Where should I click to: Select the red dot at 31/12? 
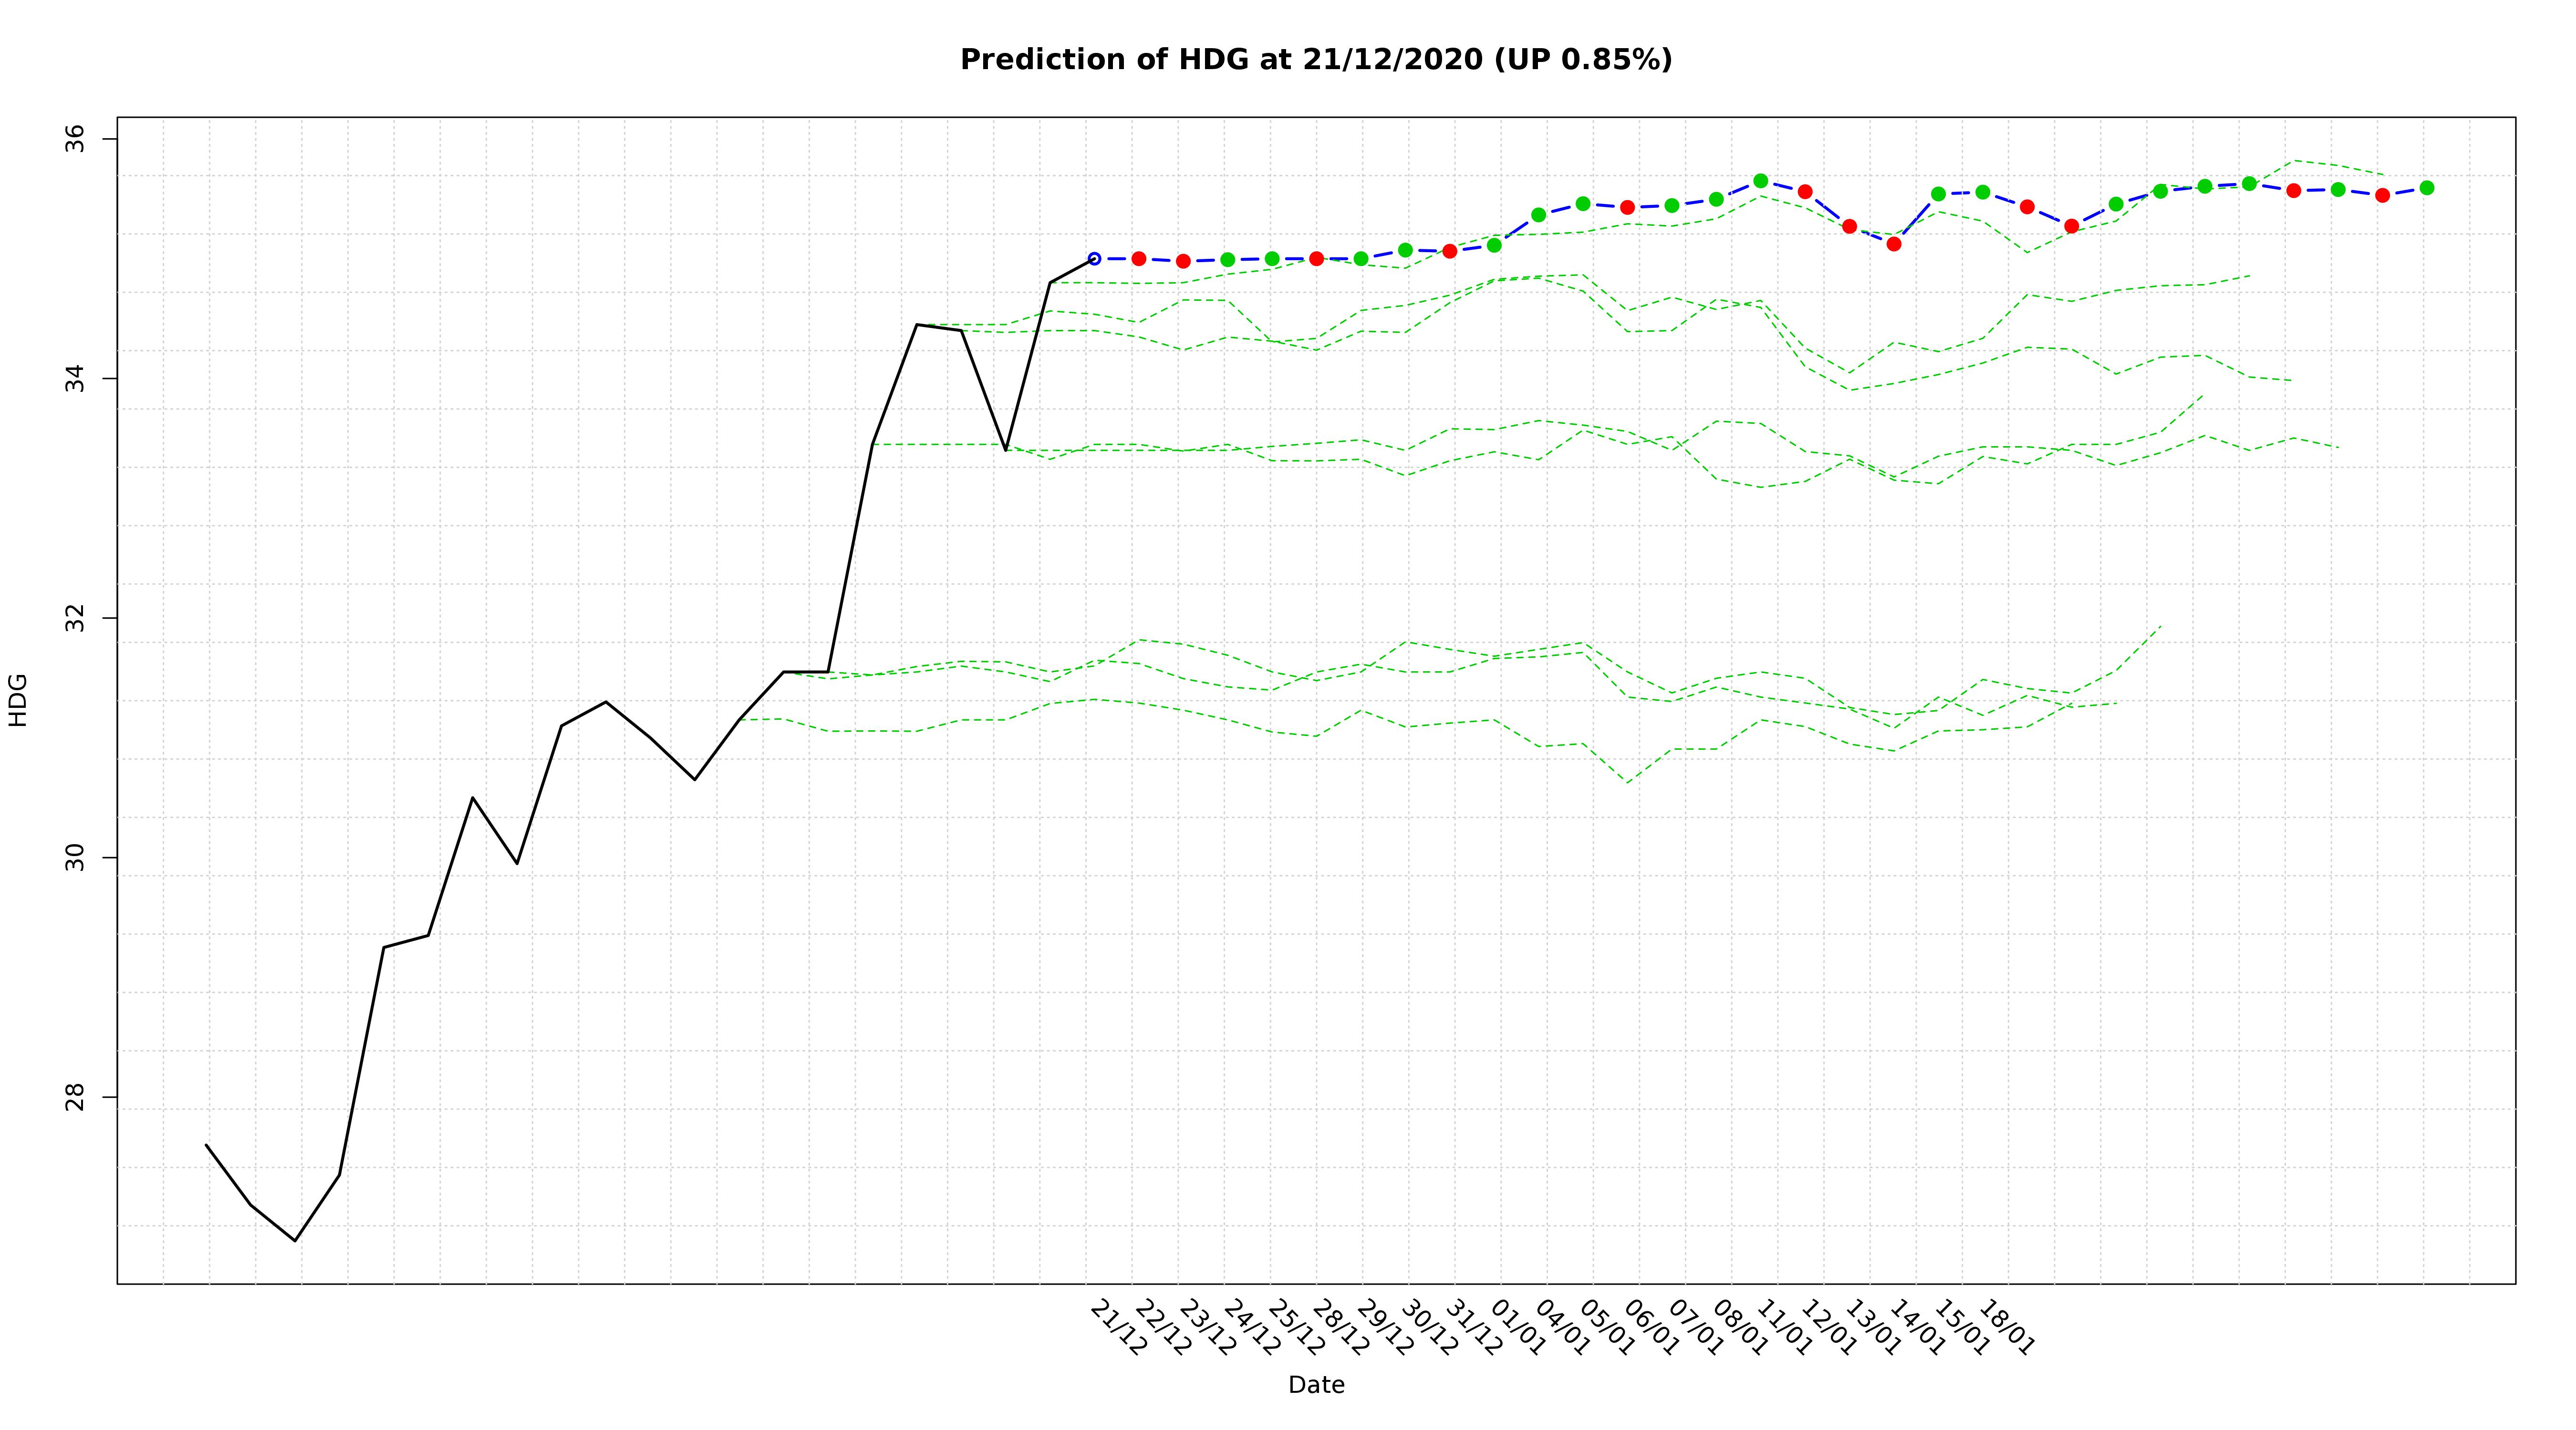1450,251
